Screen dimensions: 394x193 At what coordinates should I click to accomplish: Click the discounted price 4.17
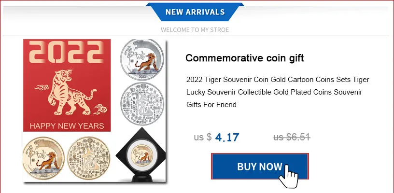click(227, 138)
